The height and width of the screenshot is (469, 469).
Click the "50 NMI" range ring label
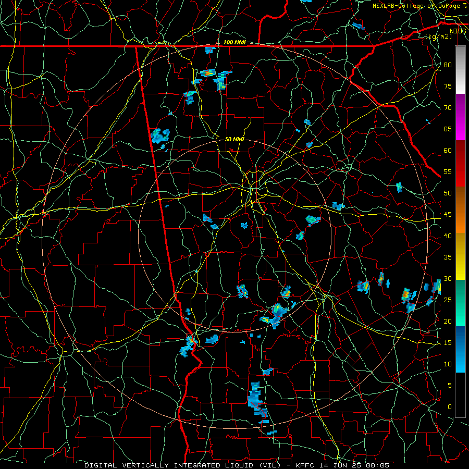pos(234,139)
